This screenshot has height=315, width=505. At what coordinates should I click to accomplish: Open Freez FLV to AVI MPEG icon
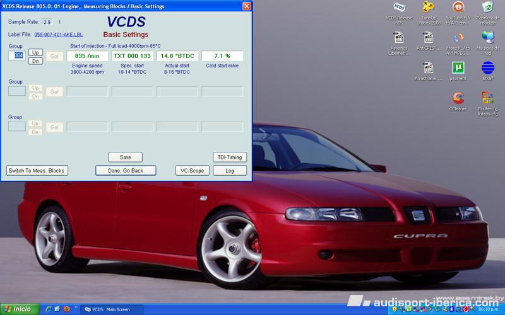[458, 43]
